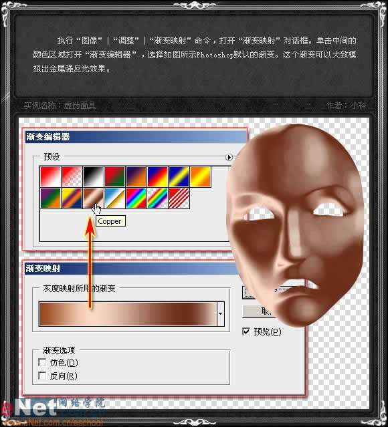Pick the transparent red stripes preset
The height and width of the screenshot is (427, 388).
tap(179, 198)
